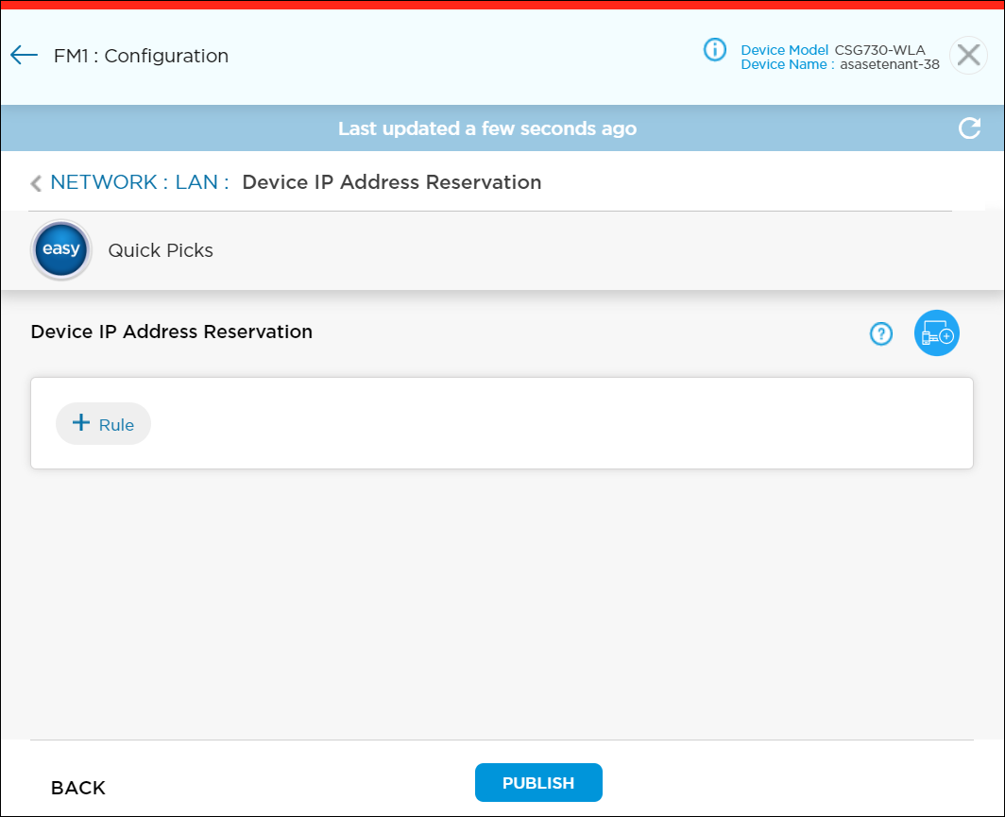Publish the configuration

(538, 783)
